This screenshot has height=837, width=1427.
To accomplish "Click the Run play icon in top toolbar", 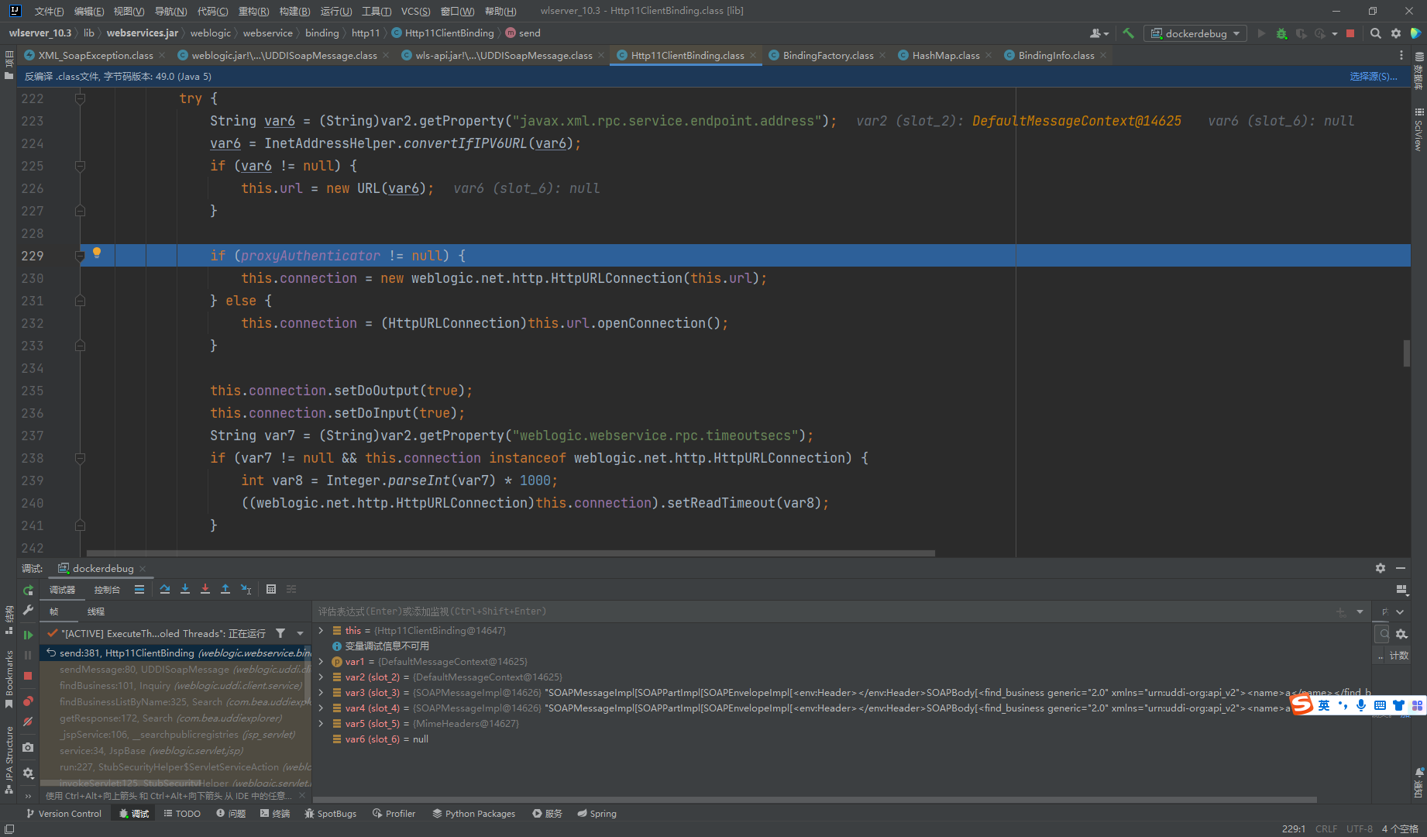I will point(1261,33).
